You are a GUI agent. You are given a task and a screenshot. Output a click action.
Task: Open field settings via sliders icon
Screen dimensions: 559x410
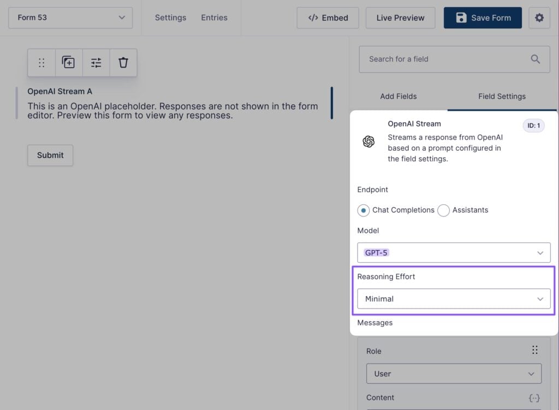96,63
